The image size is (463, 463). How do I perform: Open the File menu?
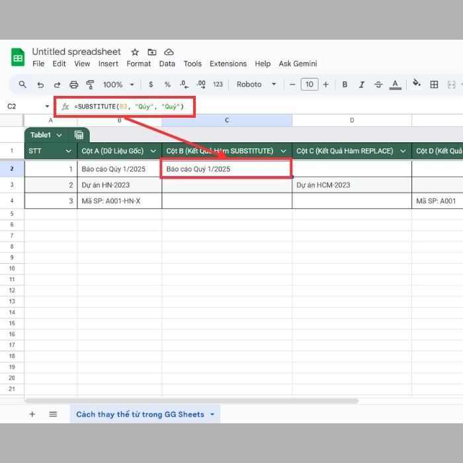point(38,63)
